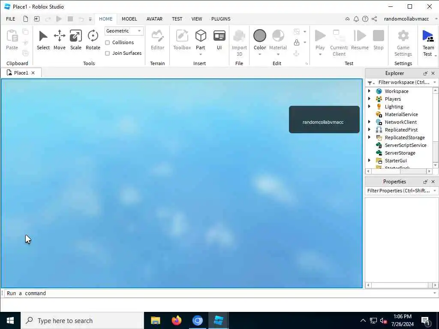
Task: Click the Filter Properties field
Action: [x=398, y=191]
